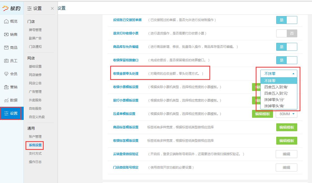
Task: Open the 销售 sales section icon
Action: coord(6,34)
